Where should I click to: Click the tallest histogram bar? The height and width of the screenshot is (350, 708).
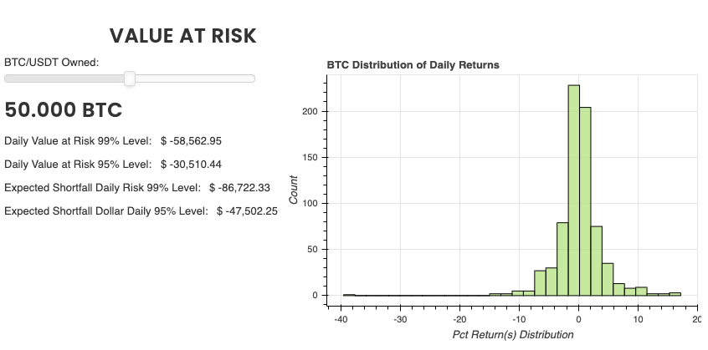573,190
